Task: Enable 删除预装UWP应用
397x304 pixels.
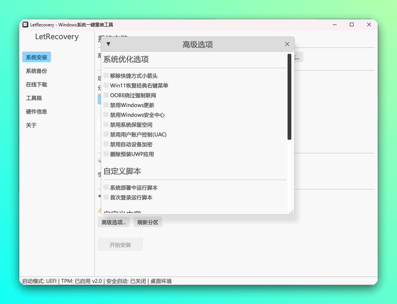Action: 106,154
